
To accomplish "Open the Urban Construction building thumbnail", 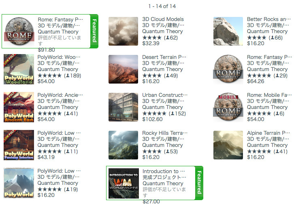I will tap(123, 107).
